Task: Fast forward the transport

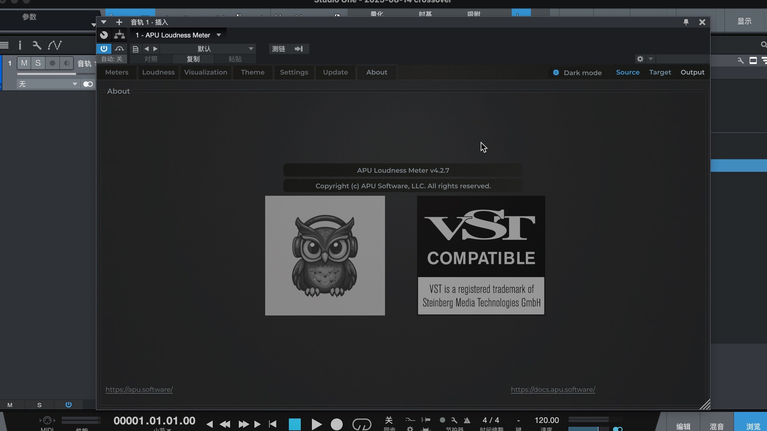Action: click(x=243, y=424)
